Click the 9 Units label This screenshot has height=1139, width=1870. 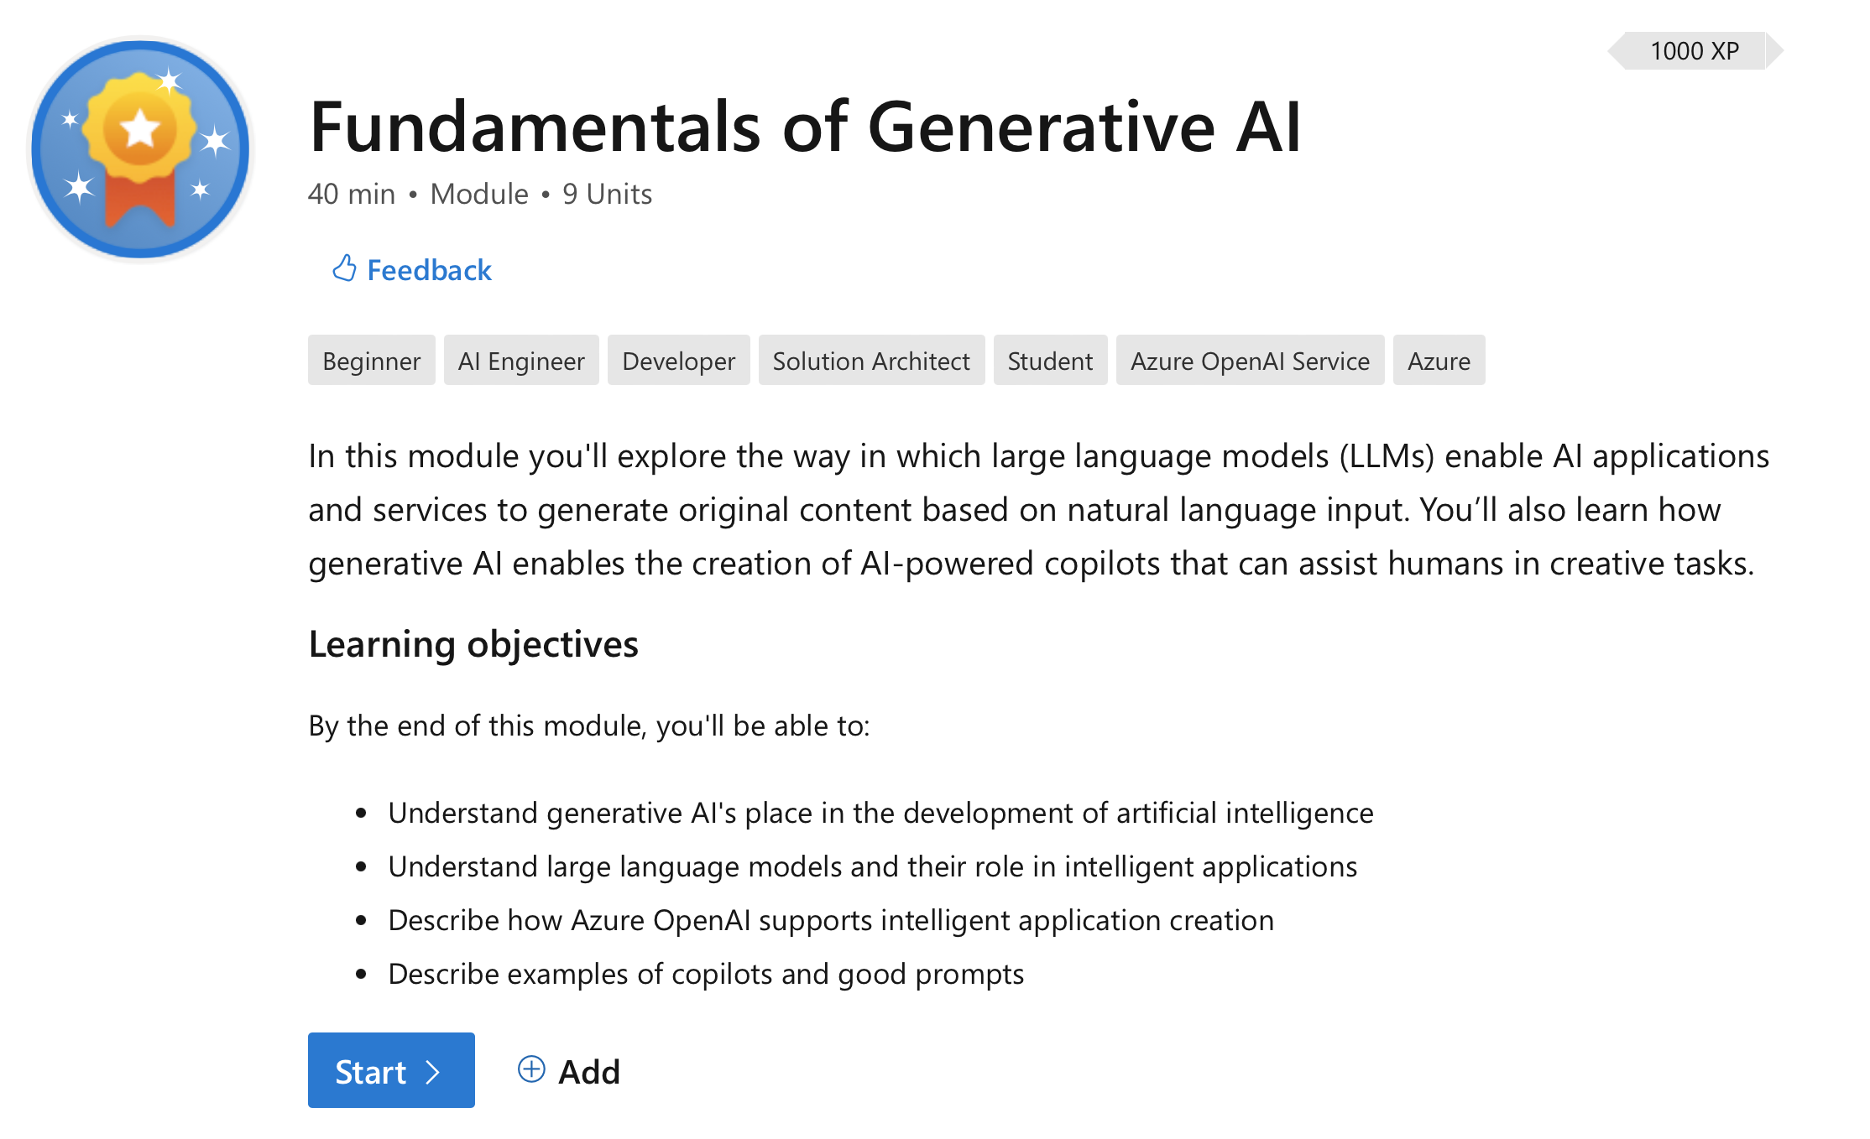[607, 194]
